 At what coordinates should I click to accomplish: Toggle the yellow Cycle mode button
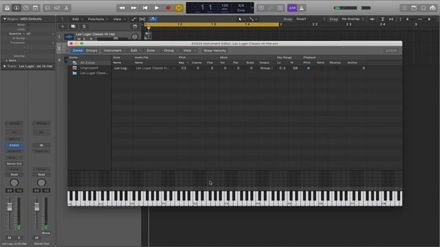click(x=179, y=8)
